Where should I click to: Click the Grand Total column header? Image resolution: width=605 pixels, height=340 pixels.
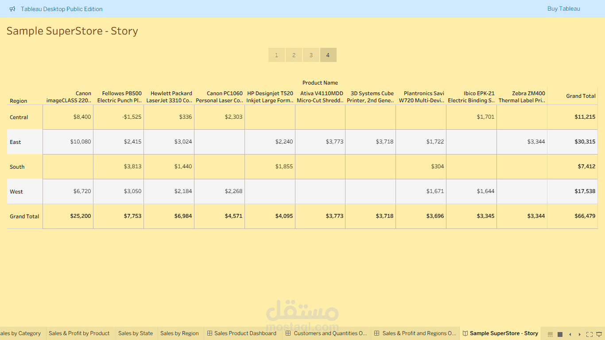(x=581, y=96)
